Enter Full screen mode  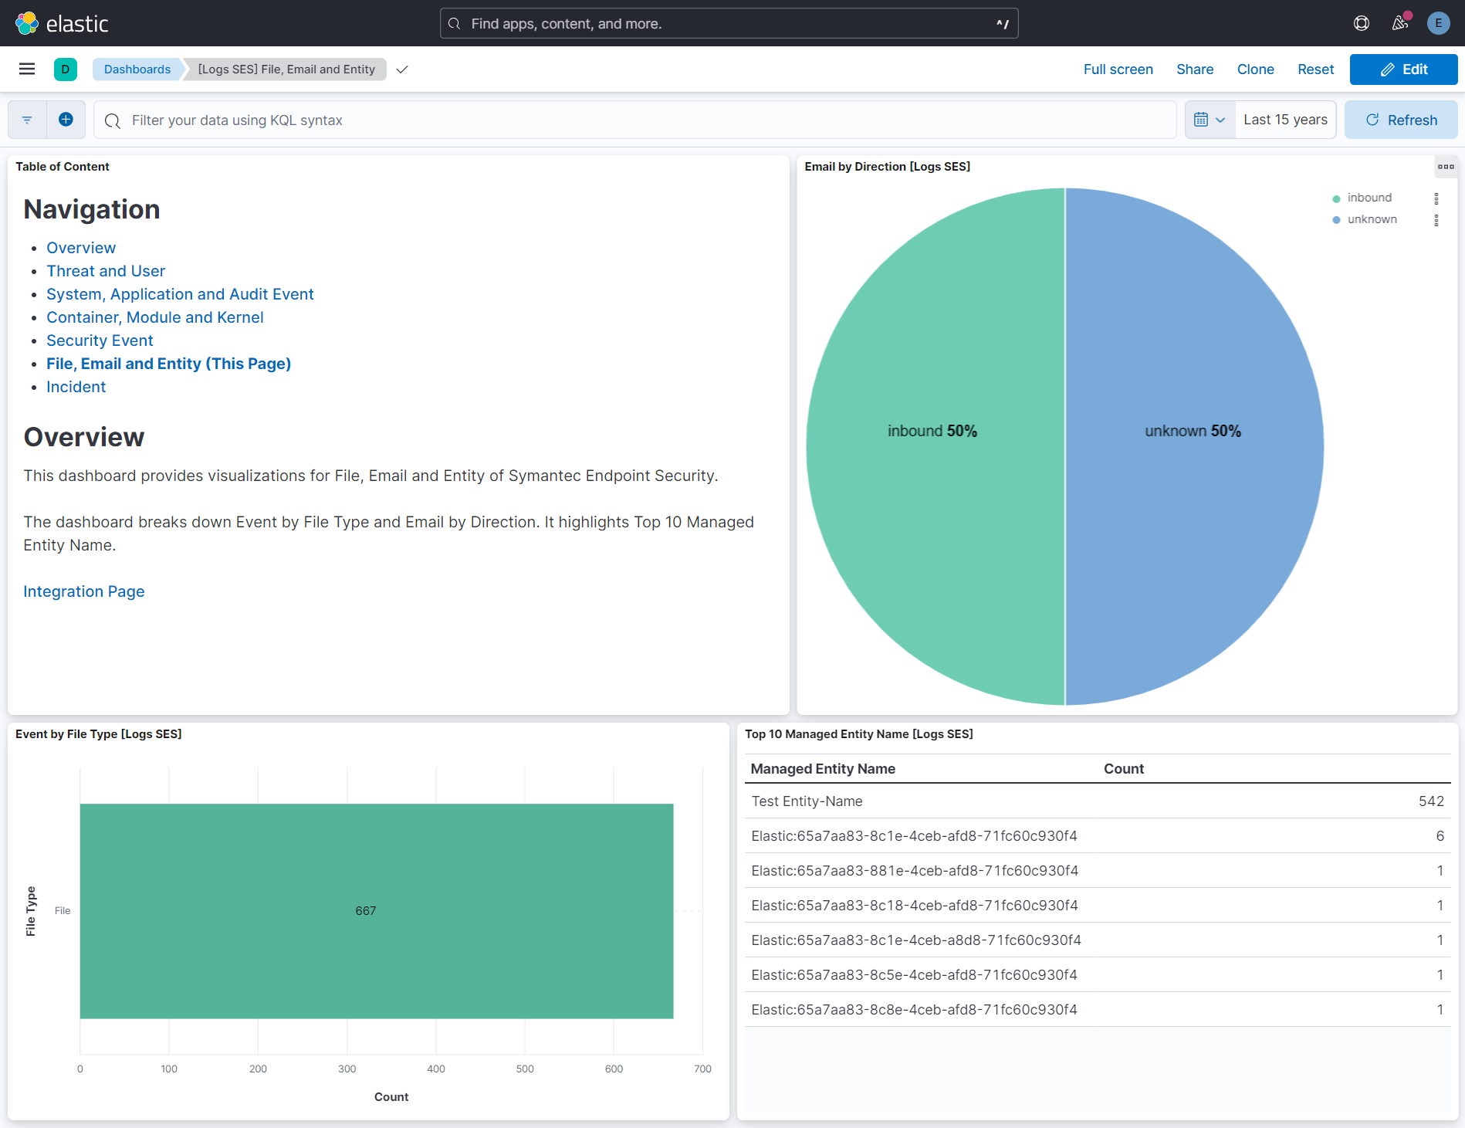tap(1118, 69)
